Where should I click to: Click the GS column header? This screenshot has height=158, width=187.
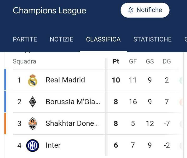tap(150, 61)
